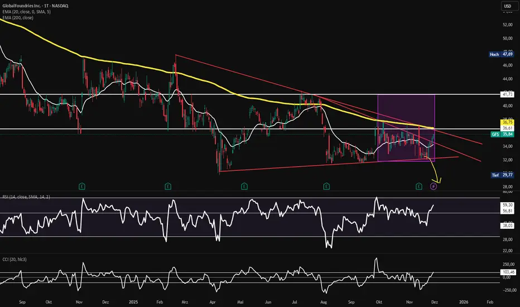Click the purple lightning event icon
This screenshot has height=307, width=520.
coord(434,186)
